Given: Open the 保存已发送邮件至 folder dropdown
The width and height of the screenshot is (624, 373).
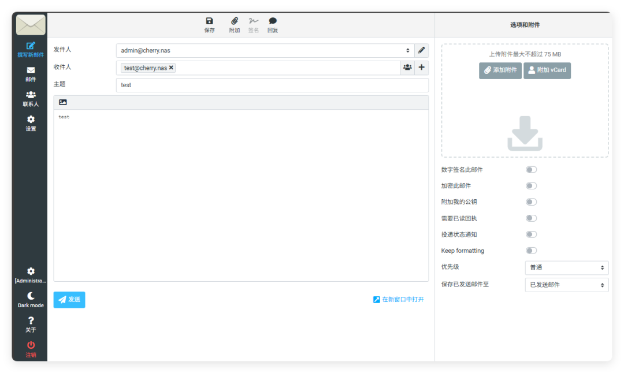Looking at the screenshot, I should click(567, 285).
